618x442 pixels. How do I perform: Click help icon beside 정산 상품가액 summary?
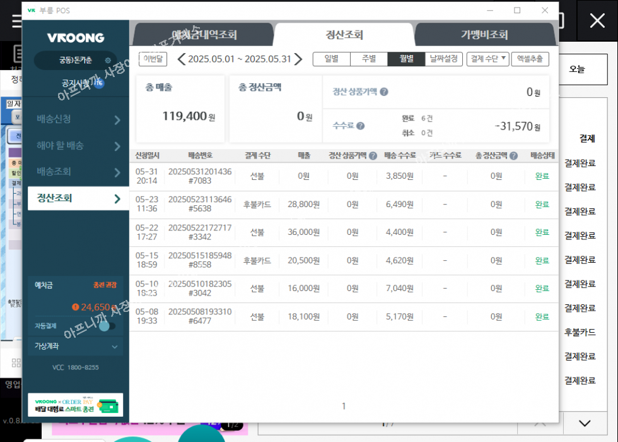click(384, 92)
